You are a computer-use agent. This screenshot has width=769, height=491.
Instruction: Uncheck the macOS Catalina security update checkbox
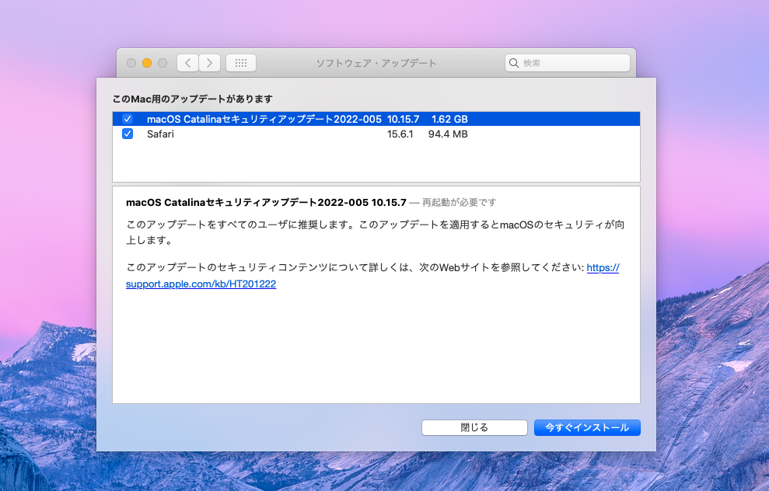coord(128,119)
